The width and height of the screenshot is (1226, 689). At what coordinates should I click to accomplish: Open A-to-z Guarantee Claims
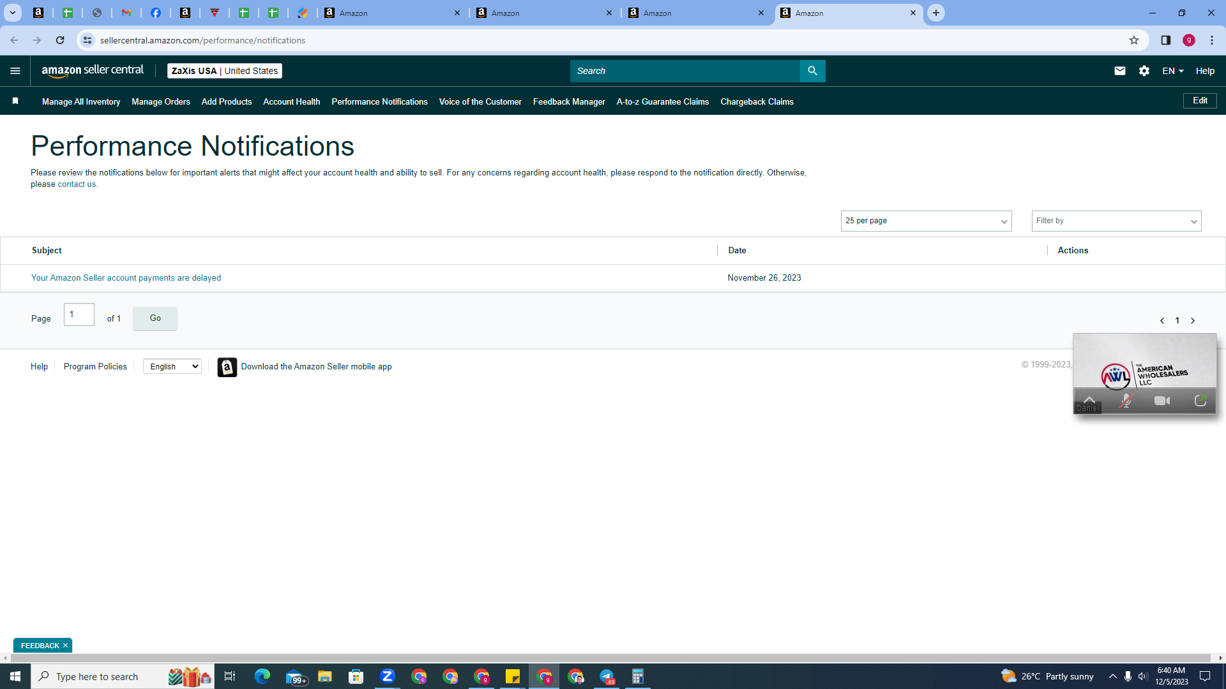[663, 101]
